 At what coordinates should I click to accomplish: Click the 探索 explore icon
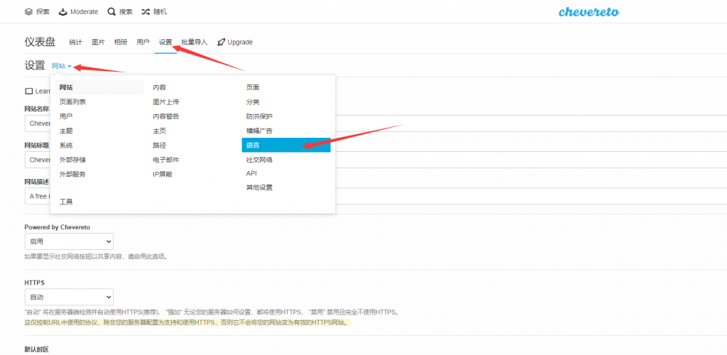pos(28,12)
